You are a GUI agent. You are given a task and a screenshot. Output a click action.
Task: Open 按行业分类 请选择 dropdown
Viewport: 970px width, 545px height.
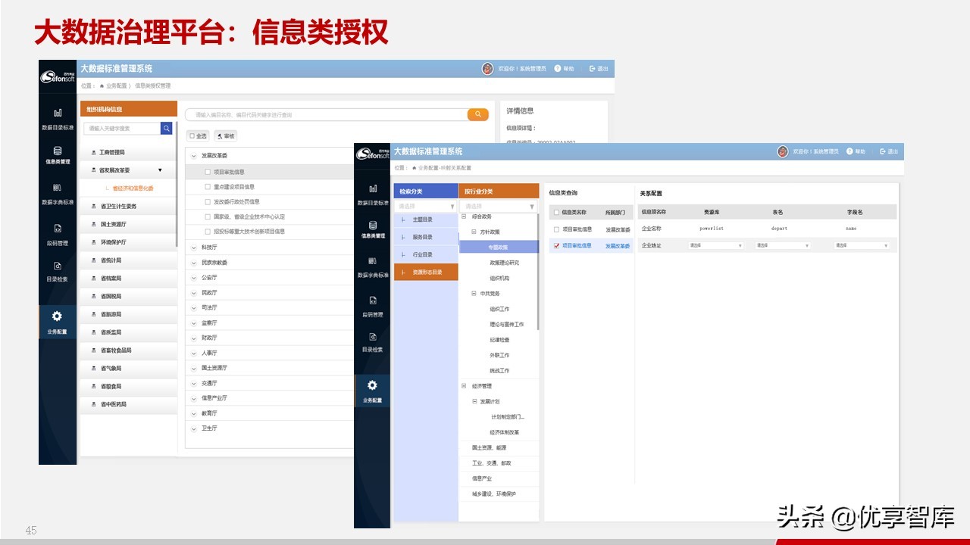point(498,206)
